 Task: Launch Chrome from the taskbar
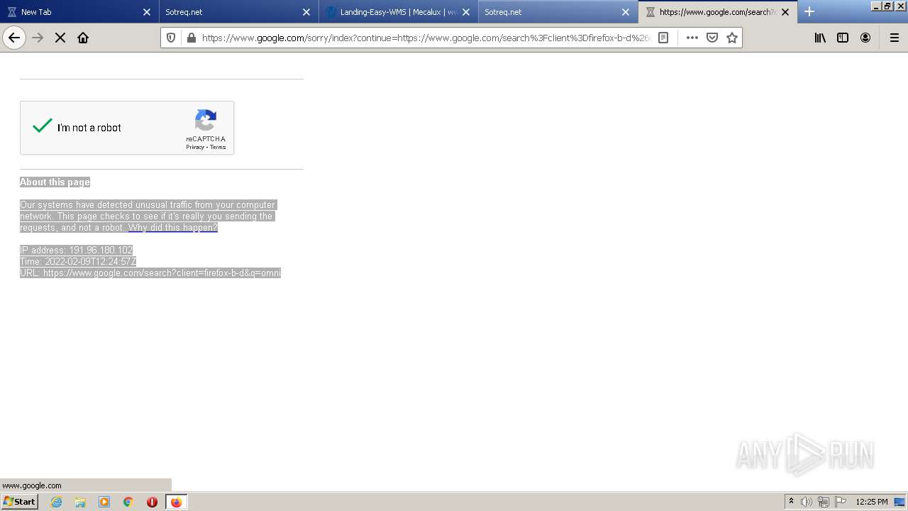[128, 502]
